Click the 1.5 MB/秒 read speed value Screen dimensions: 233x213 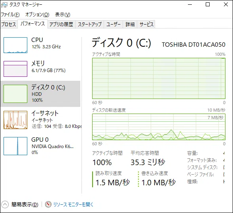(x=113, y=183)
